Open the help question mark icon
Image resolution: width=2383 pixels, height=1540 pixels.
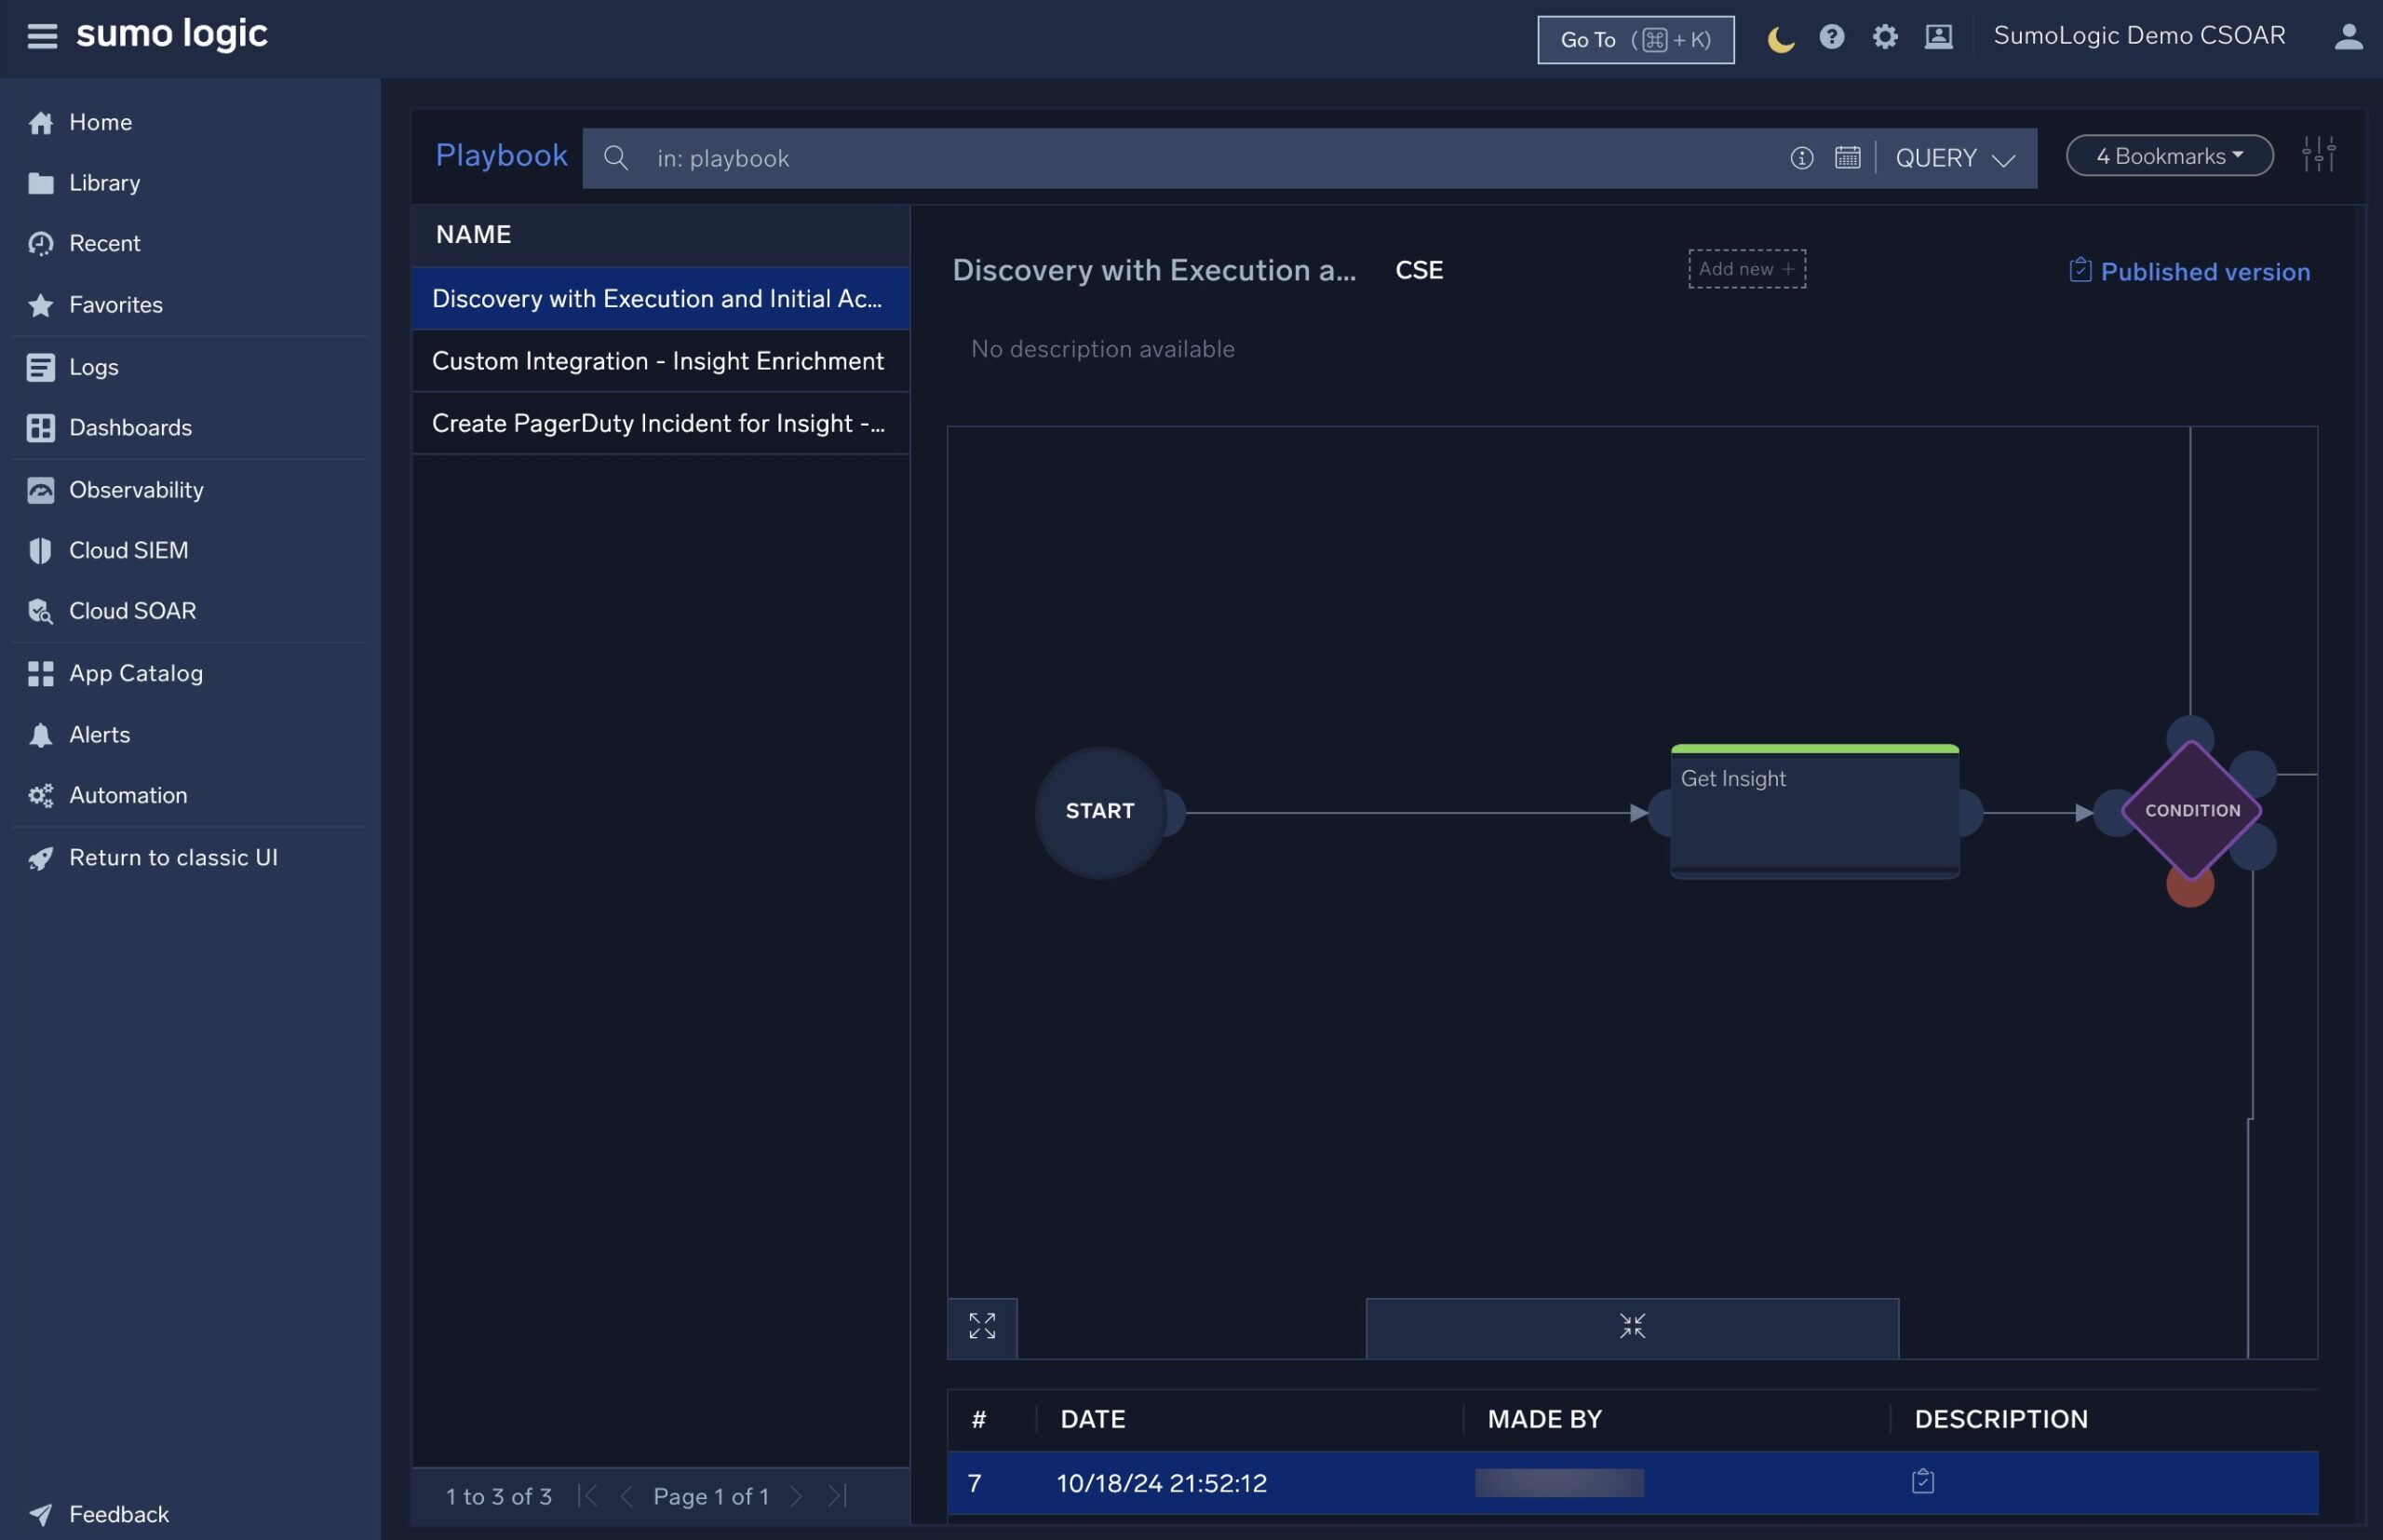[x=1831, y=37]
